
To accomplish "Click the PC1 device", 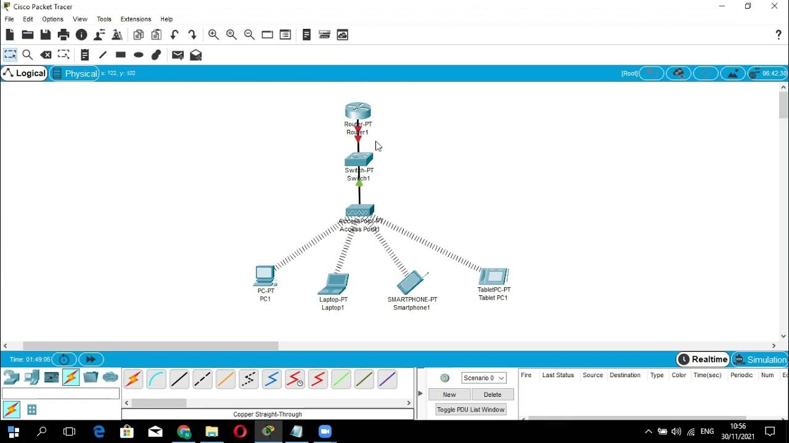I will 265,276.
